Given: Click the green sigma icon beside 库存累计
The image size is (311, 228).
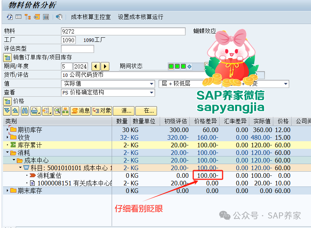Looking at the screenshot, I should (x=13, y=145).
